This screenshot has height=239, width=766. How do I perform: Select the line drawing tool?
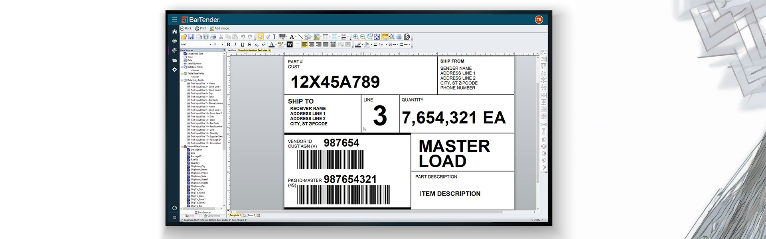click(300, 37)
